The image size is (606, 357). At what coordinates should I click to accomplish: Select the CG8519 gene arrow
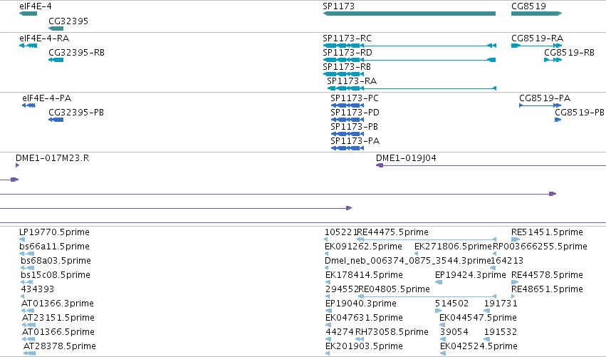tap(536, 14)
